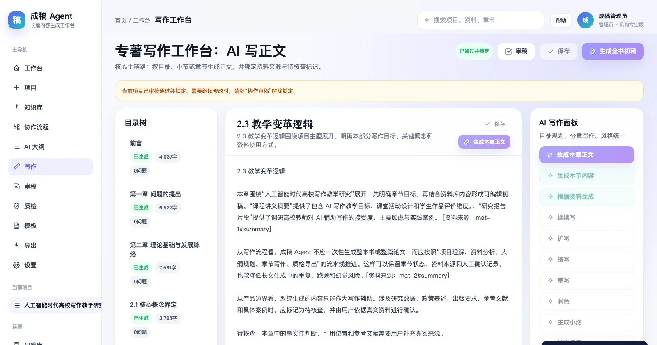Select 2.1 核心概念界定 in tree
Viewport: 657px width, 345px height.
point(153,305)
